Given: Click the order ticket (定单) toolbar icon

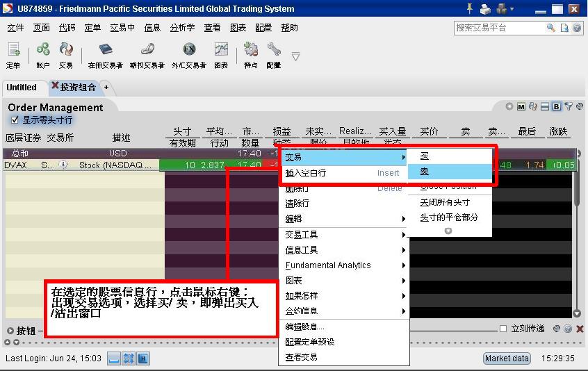Looking at the screenshot, I should [13, 50].
